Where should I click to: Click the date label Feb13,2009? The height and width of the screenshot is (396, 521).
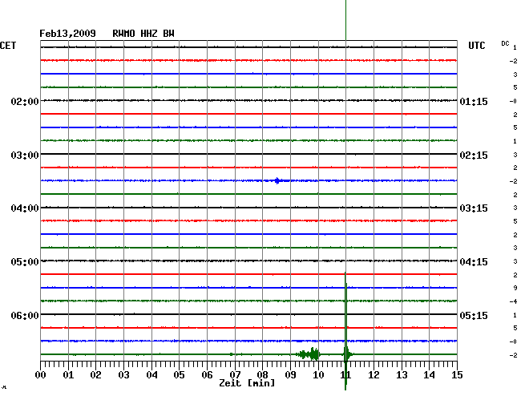[67, 34]
